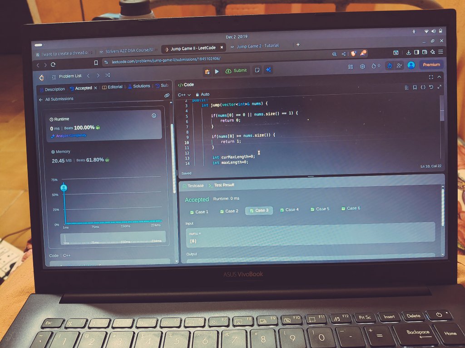Click Analyze Complexity link
Screen dimensions: 465x348
(x=69, y=135)
